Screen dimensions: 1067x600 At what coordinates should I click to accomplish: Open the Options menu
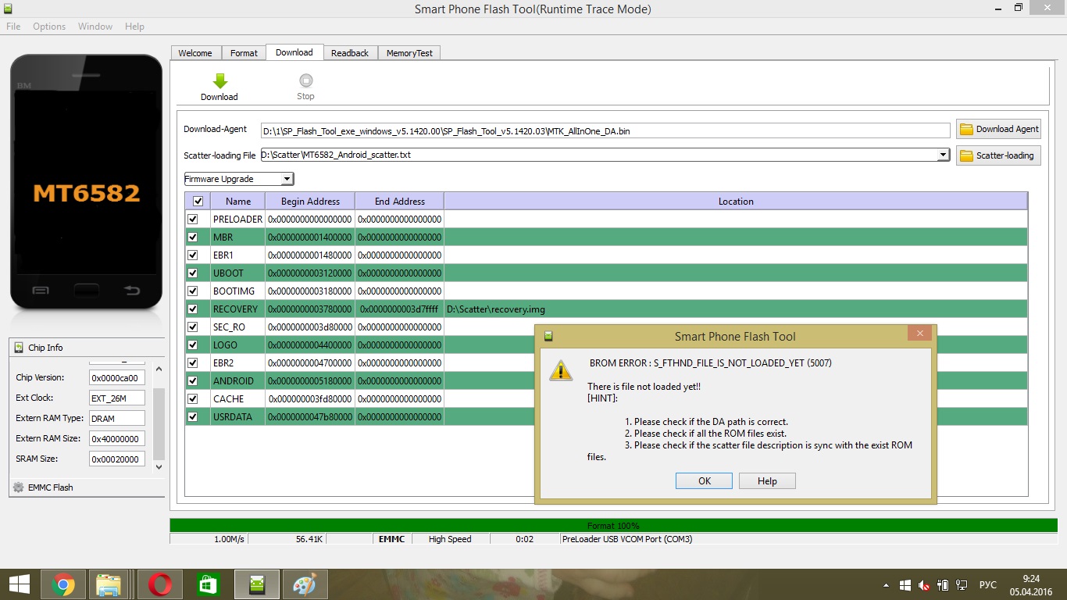(49, 27)
